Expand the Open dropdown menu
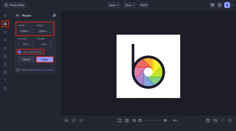The height and width of the screenshot is (131, 236). point(114,5)
